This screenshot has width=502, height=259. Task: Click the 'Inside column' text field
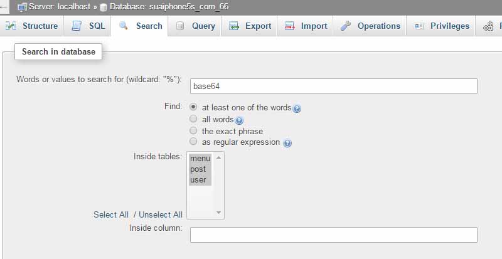tap(333, 235)
